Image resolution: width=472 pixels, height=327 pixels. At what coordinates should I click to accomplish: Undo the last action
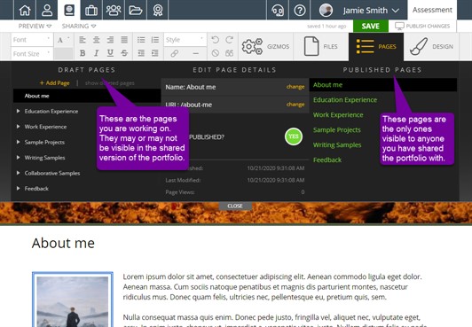click(215, 40)
